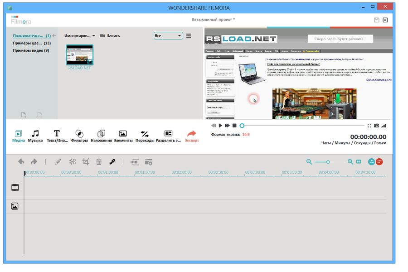The width and height of the screenshot is (408, 272).
Task: Select the crop tool
Action: coord(86,162)
